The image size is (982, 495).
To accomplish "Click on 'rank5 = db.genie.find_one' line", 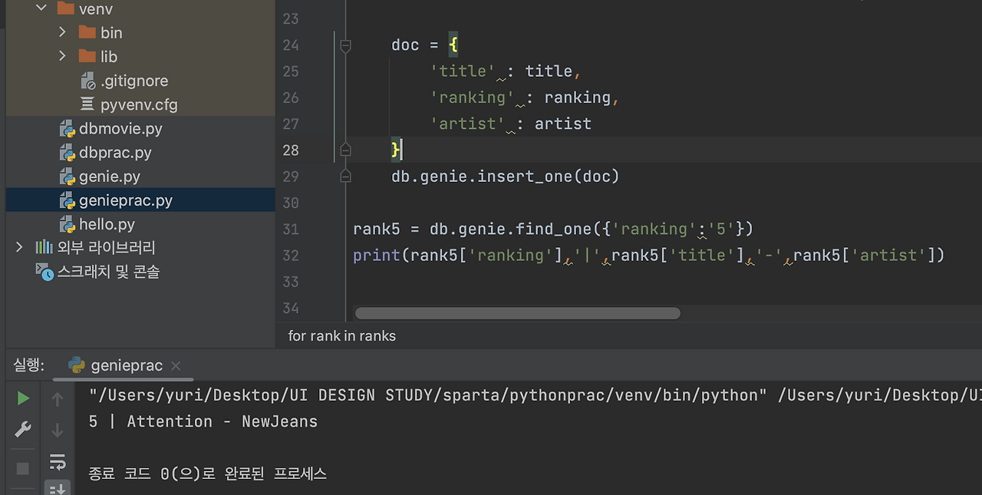I will click(554, 229).
